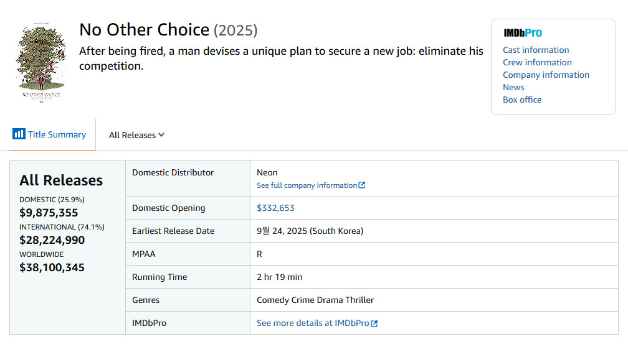
Task: Click the external link icon after company information
Action: [x=361, y=185]
